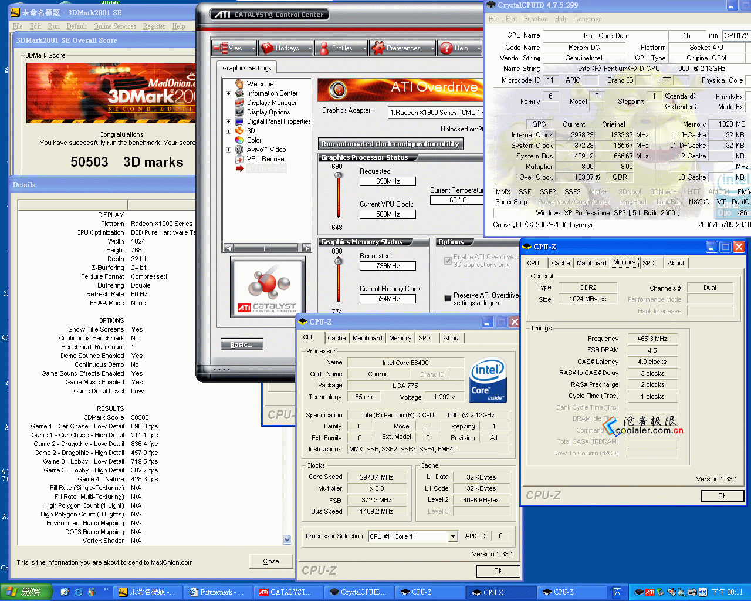The width and height of the screenshot is (751, 601).
Task: Click the Help question mark icon
Action: point(446,48)
